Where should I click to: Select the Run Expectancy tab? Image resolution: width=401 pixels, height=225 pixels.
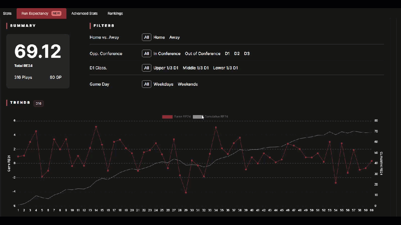[x=41, y=13]
